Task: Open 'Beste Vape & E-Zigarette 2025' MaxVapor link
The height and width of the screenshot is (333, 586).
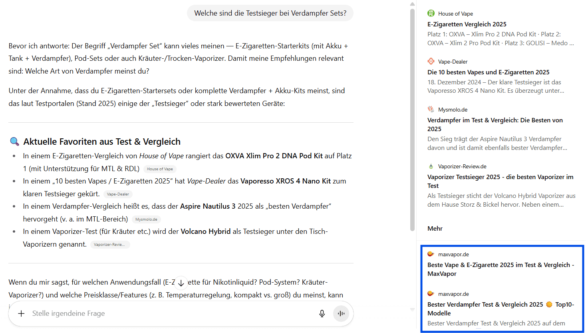Action: 501,269
